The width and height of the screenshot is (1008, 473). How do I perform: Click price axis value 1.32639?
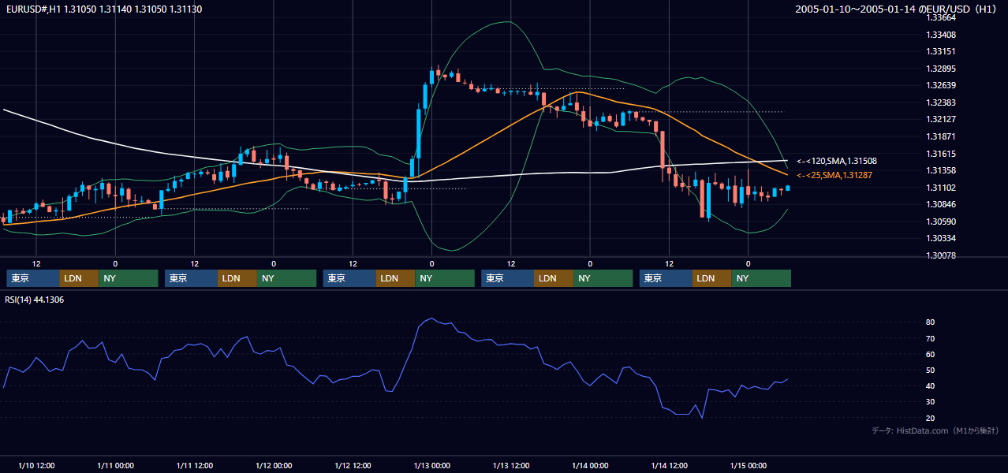tap(941, 85)
